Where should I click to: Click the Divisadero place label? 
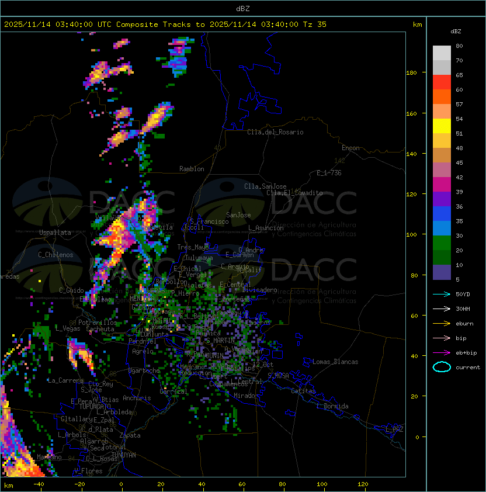259,290
